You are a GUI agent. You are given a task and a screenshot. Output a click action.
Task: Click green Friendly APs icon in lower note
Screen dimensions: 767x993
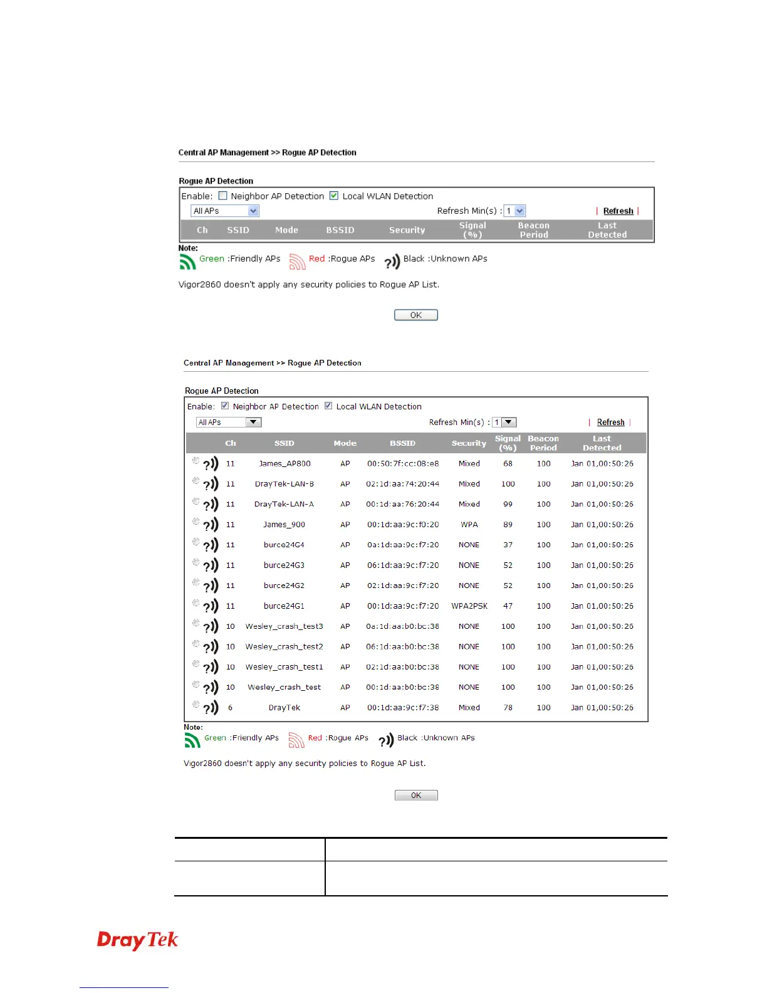(x=192, y=740)
